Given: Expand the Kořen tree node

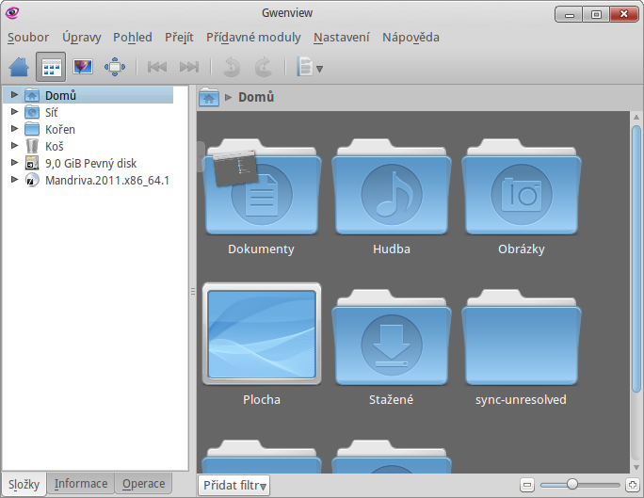Looking at the screenshot, I should (14, 129).
